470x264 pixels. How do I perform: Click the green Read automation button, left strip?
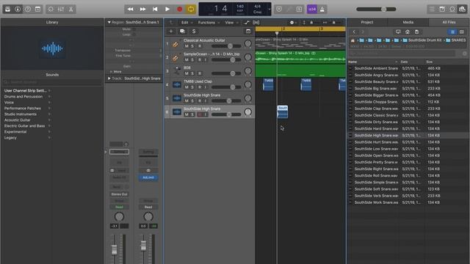(x=119, y=207)
